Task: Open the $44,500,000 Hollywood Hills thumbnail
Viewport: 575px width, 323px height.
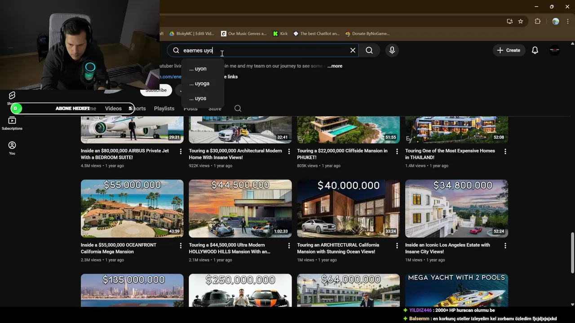Action: (240, 209)
